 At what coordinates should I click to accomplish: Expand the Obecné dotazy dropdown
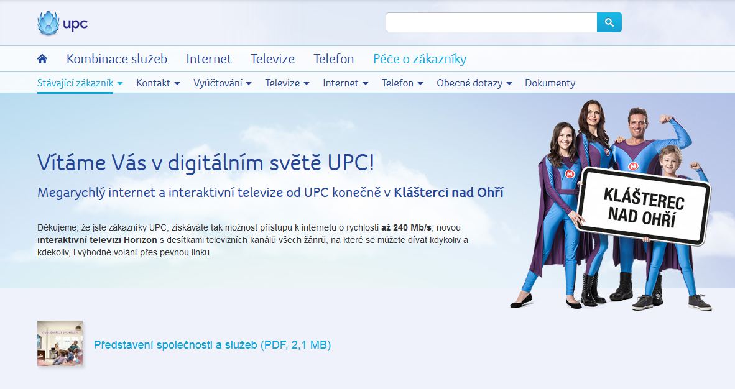click(x=474, y=83)
